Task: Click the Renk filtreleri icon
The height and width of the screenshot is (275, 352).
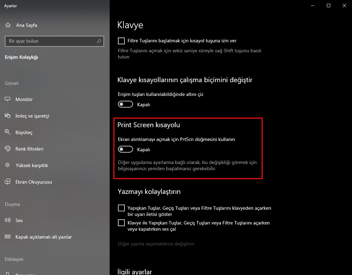Action: click(8, 148)
